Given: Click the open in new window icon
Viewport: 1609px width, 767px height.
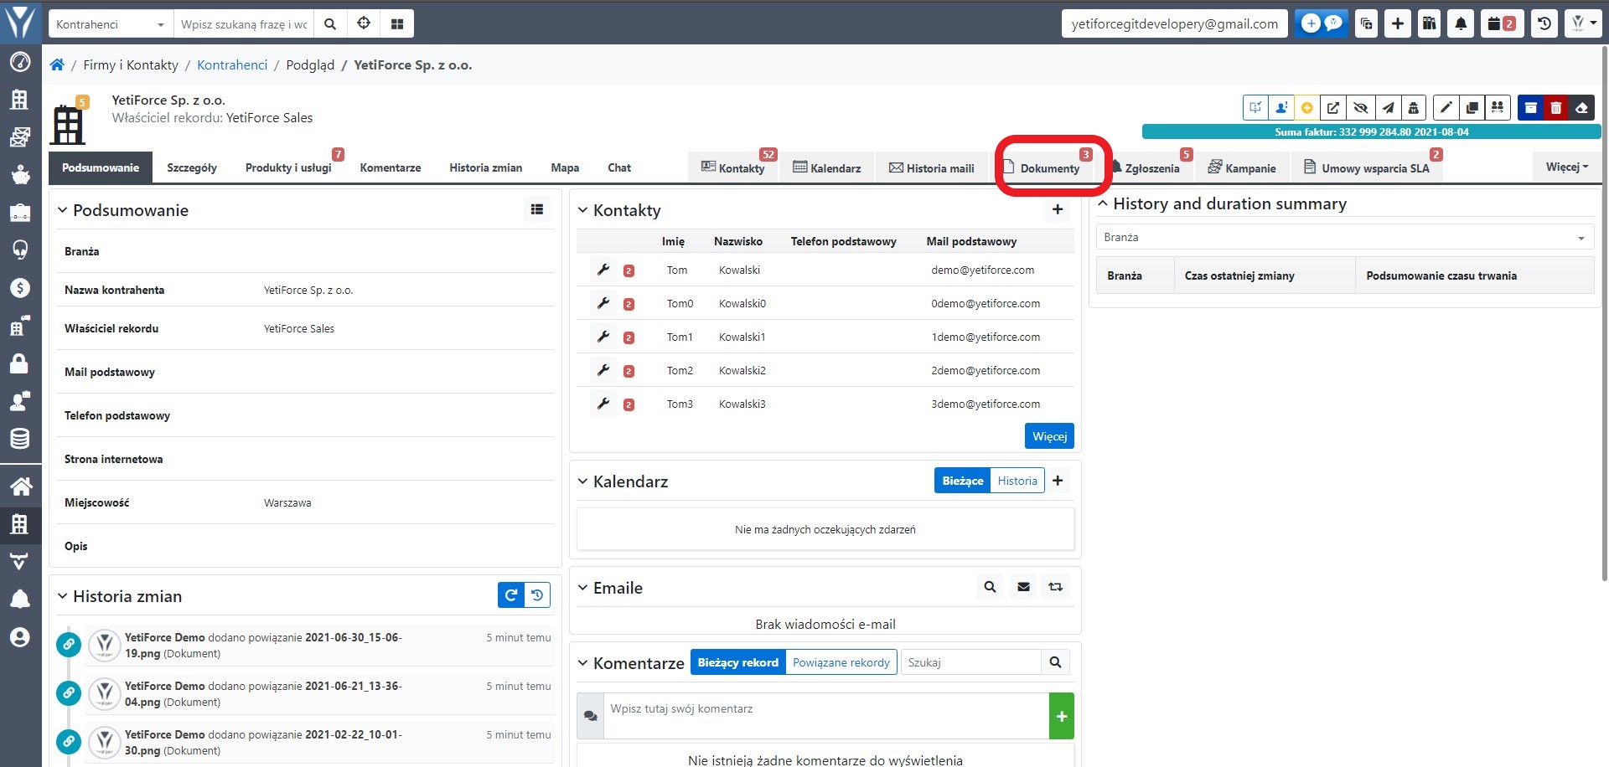Looking at the screenshot, I should click(1332, 108).
